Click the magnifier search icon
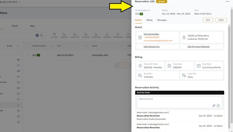Screen dimensions: 233x132 tap(42, 35)
